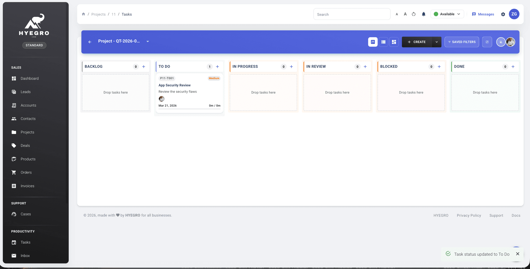
Task: Open Leads from the sidebar
Action: click(x=26, y=92)
